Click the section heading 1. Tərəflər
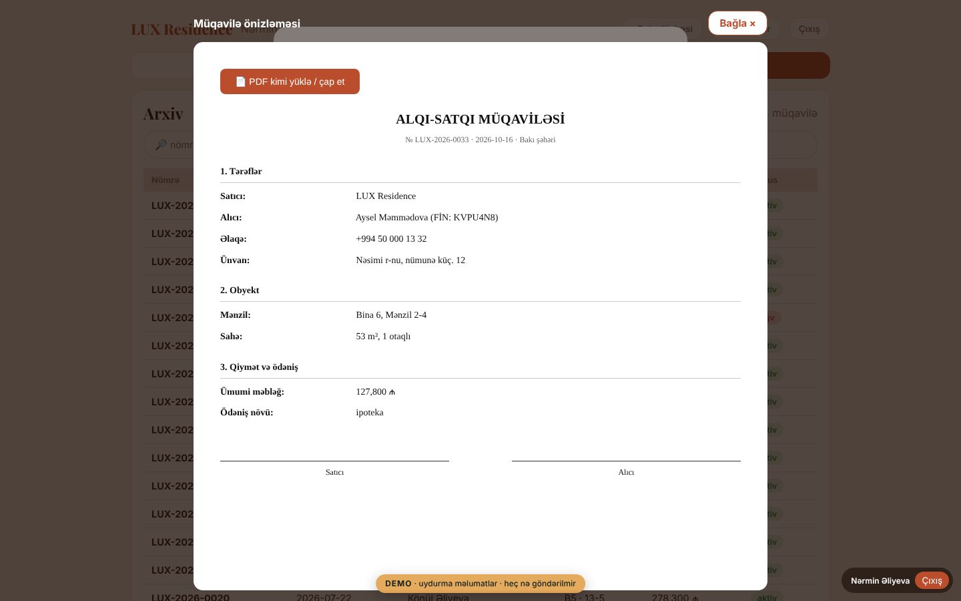 pyautogui.click(x=241, y=171)
